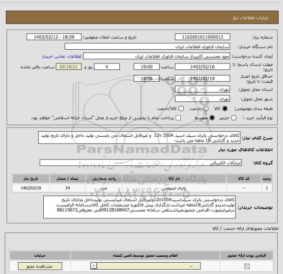Click the تاریخ نیاز column header
The width and height of the screenshot is (283, 274).
31,179
